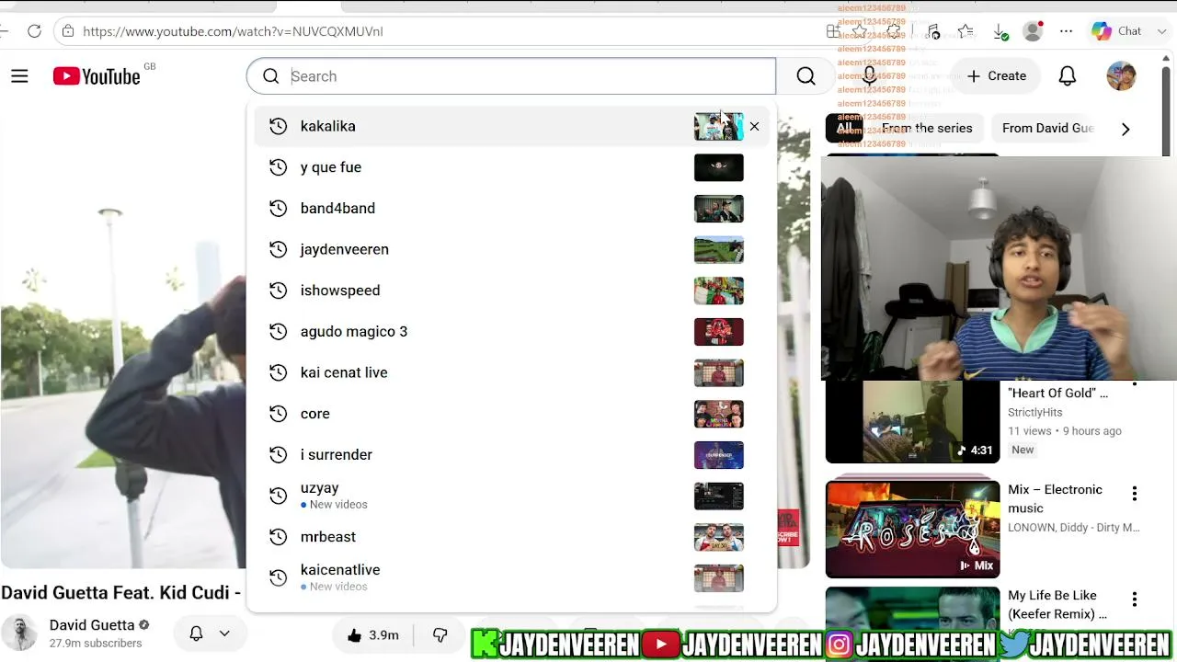Select the jaydenveeren search suggestion

(x=511, y=249)
